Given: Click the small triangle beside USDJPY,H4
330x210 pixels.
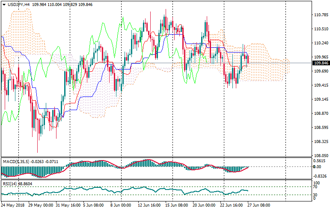Looking at the screenshot, I should [4, 4].
